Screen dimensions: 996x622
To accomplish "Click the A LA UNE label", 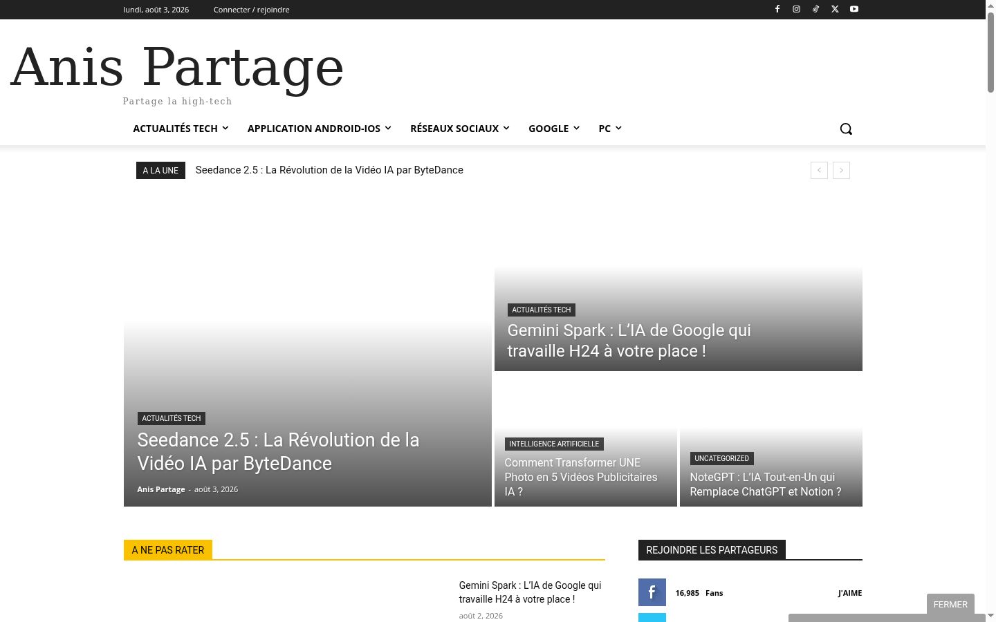I will pyautogui.click(x=160, y=170).
